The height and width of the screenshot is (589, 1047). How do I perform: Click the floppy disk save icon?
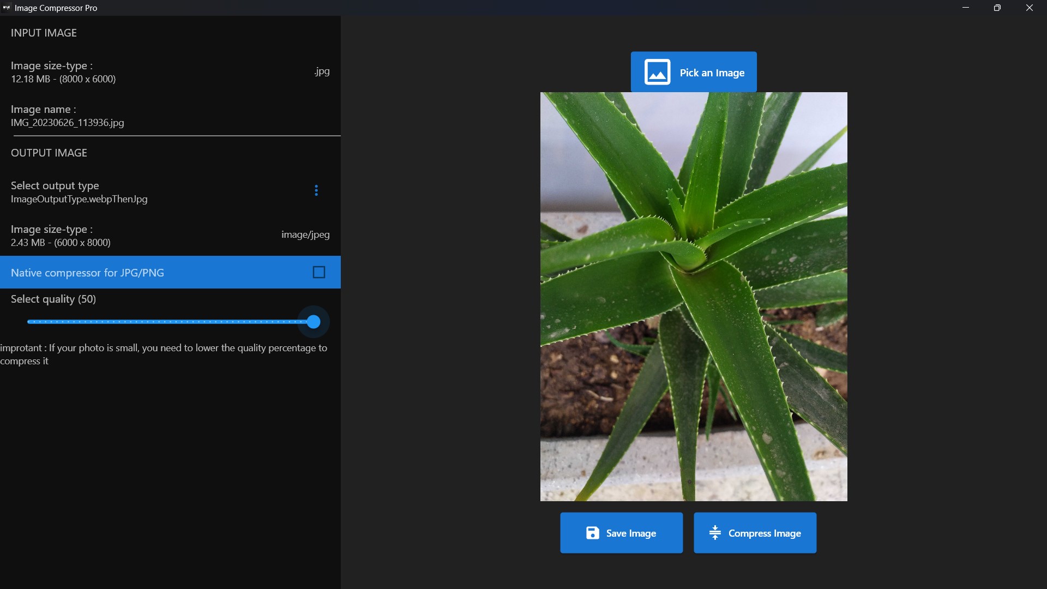point(592,533)
